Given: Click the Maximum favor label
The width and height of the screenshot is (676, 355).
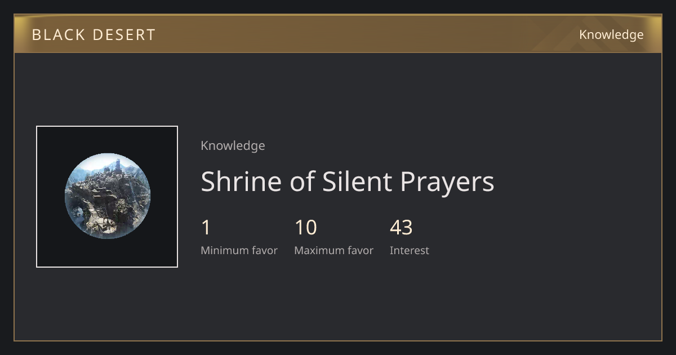Looking at the screenshot, I should pyautogui.click(x=333, y=250).
